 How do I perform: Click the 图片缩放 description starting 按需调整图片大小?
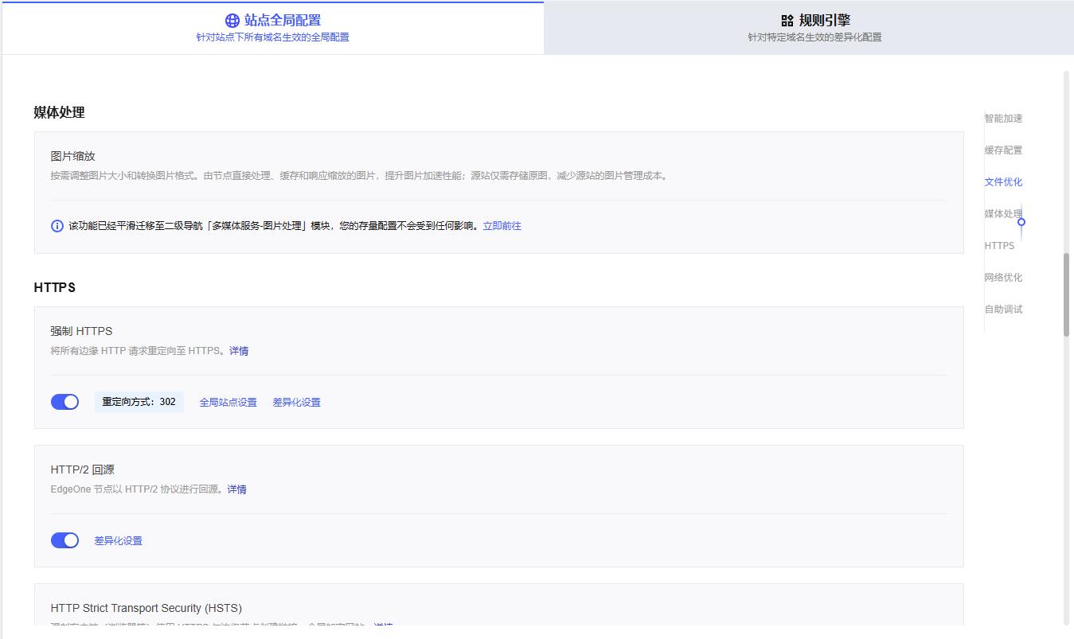(360, 176)
